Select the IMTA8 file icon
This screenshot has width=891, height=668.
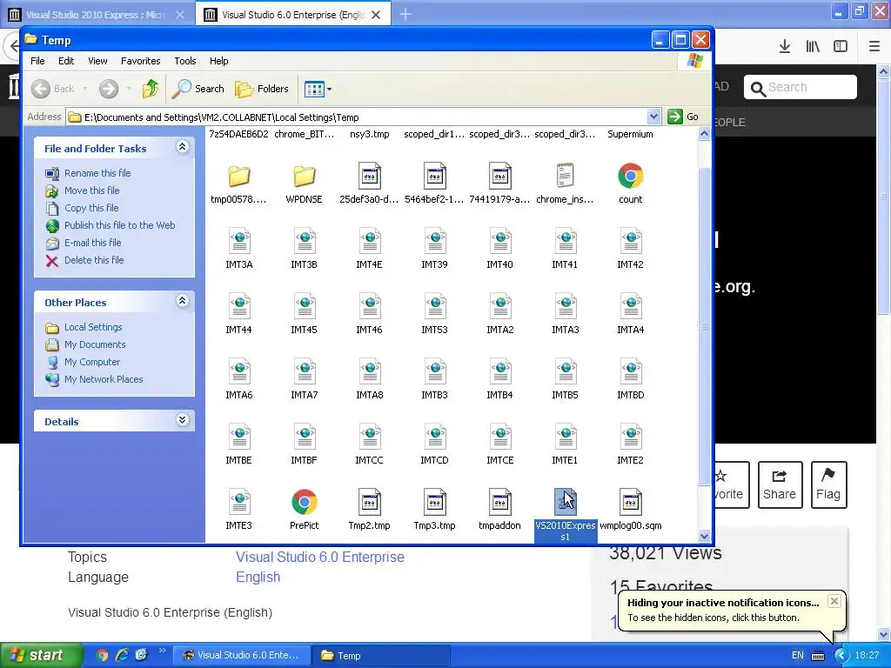pos(369,371)
